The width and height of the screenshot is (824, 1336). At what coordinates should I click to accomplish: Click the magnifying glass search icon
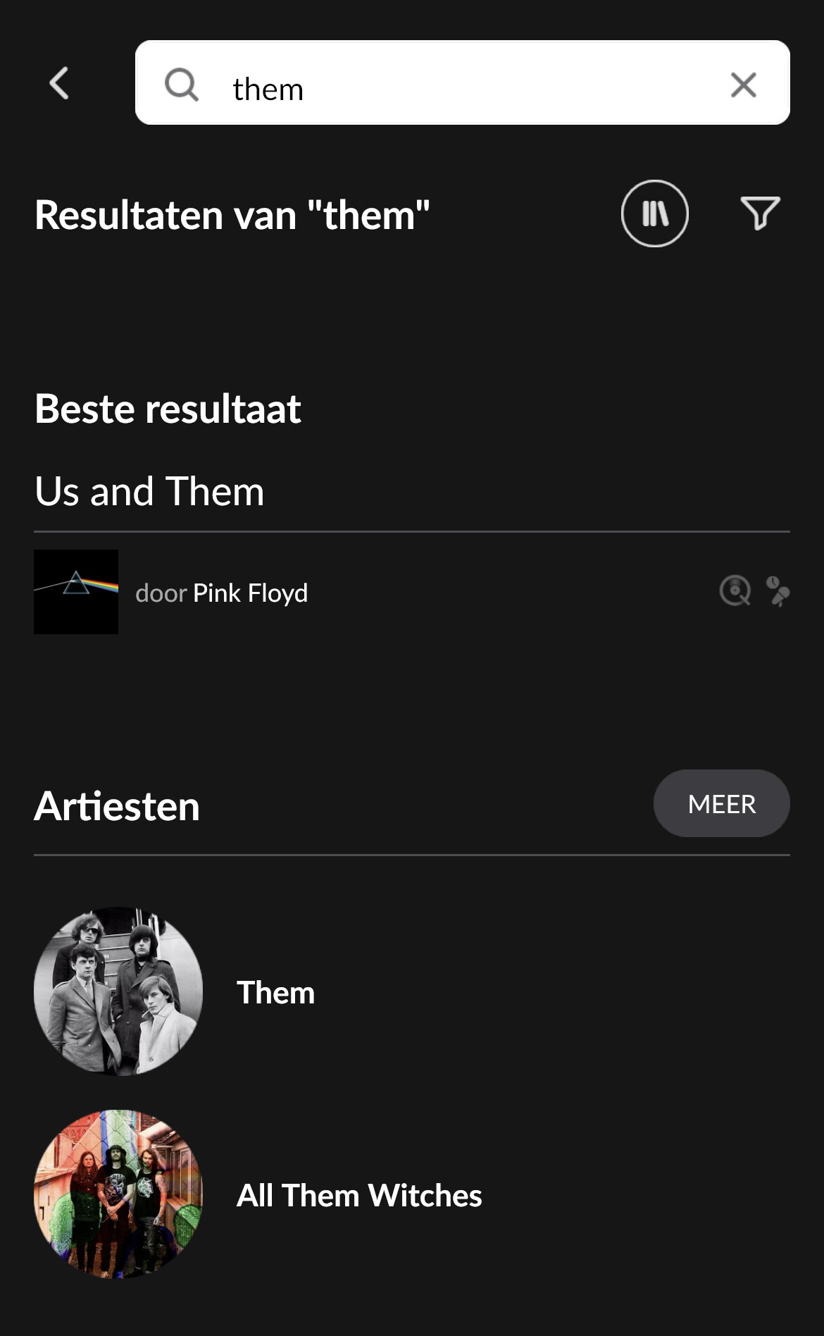coord(181,85)
